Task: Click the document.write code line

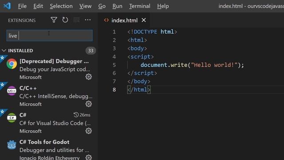Action: [x=192, y=65]
